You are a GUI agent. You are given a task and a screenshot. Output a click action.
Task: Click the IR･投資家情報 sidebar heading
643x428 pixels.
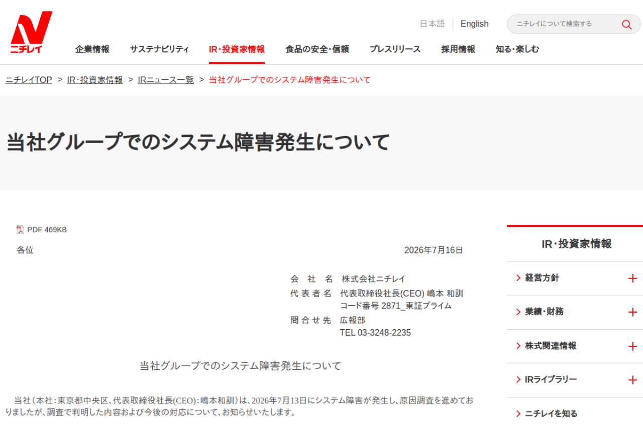point(576,244)
